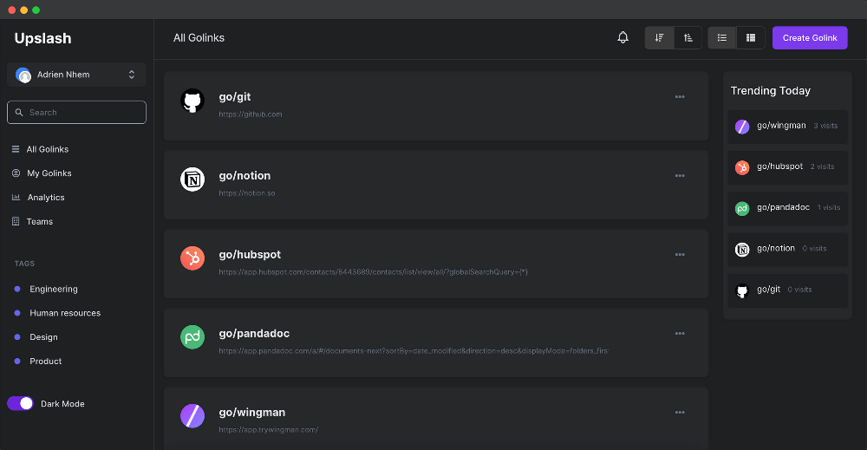Screen dimensions: 867x450
Task: Open the go/hubspot golink title
Action: [250, 255]
